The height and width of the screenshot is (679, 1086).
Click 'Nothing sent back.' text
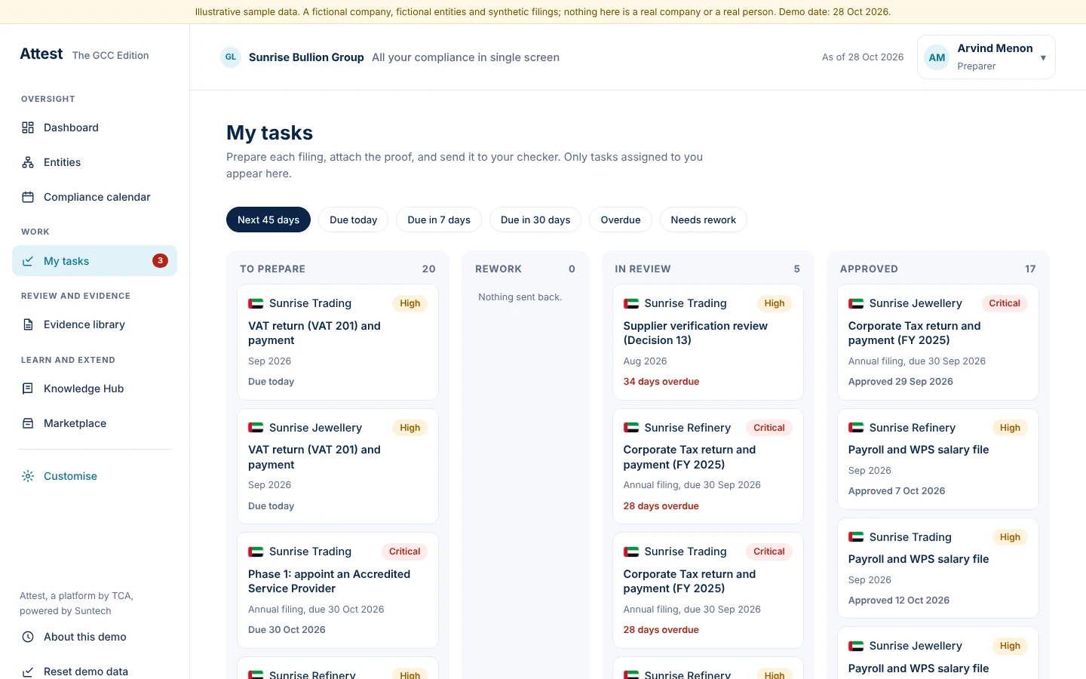[x=520, y=297]
